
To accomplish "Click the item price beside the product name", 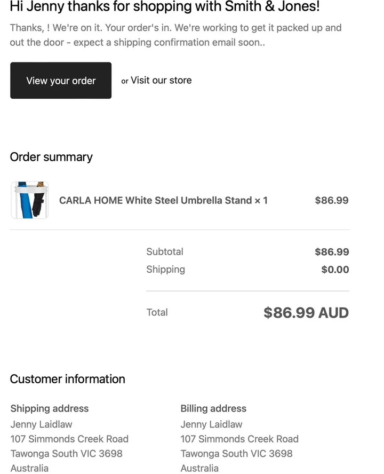I will [x=331, y=200].
